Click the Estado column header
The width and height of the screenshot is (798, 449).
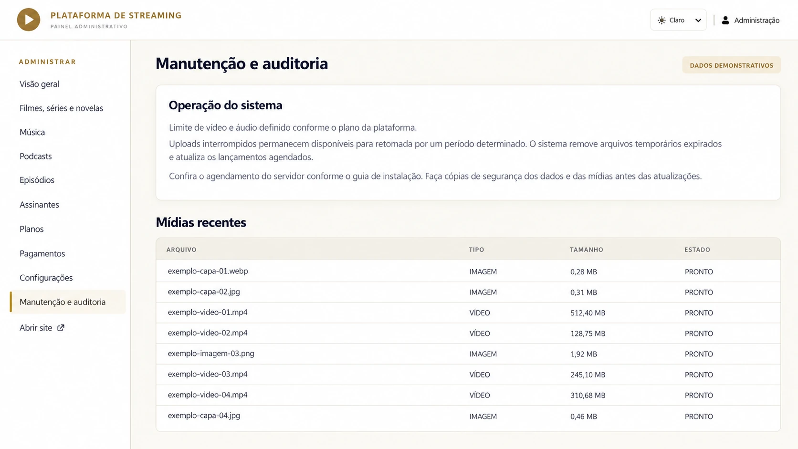(x=697, y=250)
